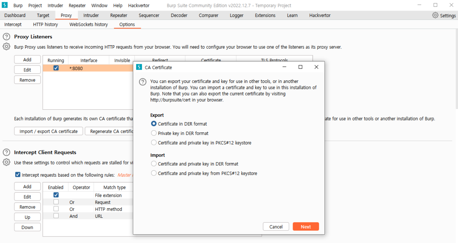Image resolution: width=458 pixels, height=243 pixels.
Task: Open the Intruder menu
Action: (x=55, y=6)
